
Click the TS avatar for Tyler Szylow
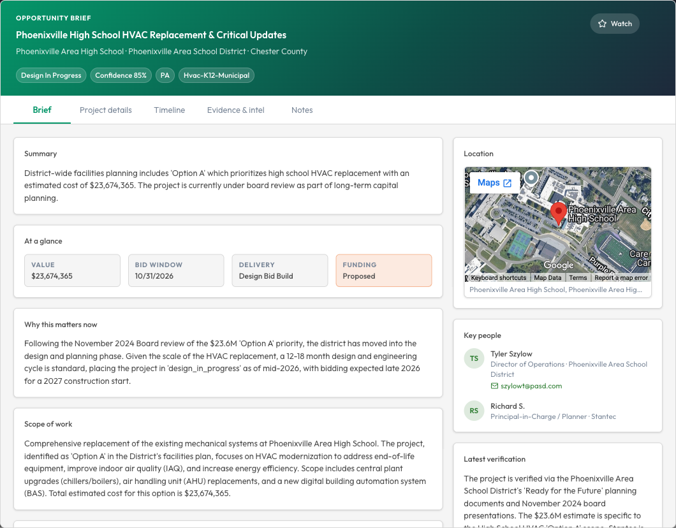tap(474, 358)
